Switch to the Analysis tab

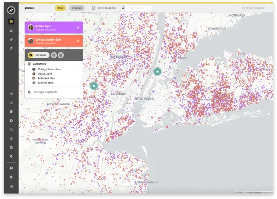pyautogui.click(x=77, y=8)
